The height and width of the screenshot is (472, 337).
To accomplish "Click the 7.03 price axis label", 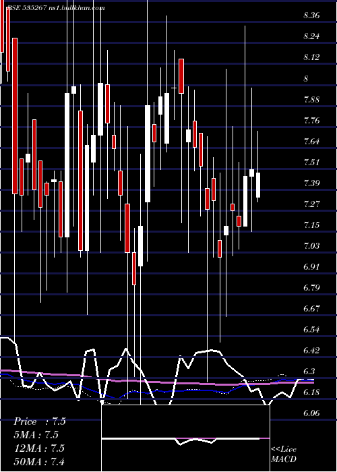I will (311, 246).
